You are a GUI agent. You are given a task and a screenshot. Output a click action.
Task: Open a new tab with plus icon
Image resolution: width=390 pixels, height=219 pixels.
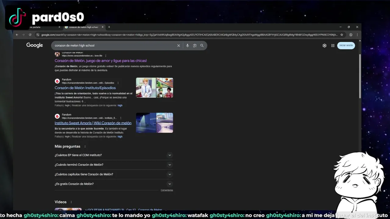[x=109, y=27]
